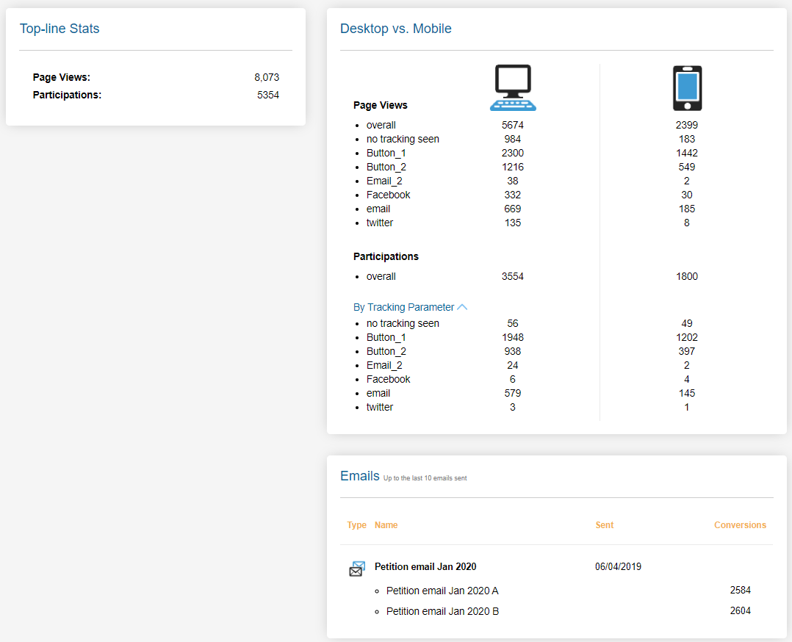This screenshot has height=642, width=792.
Task: Click the Desktop vs. Mobile heading
Action: (396, 28)
